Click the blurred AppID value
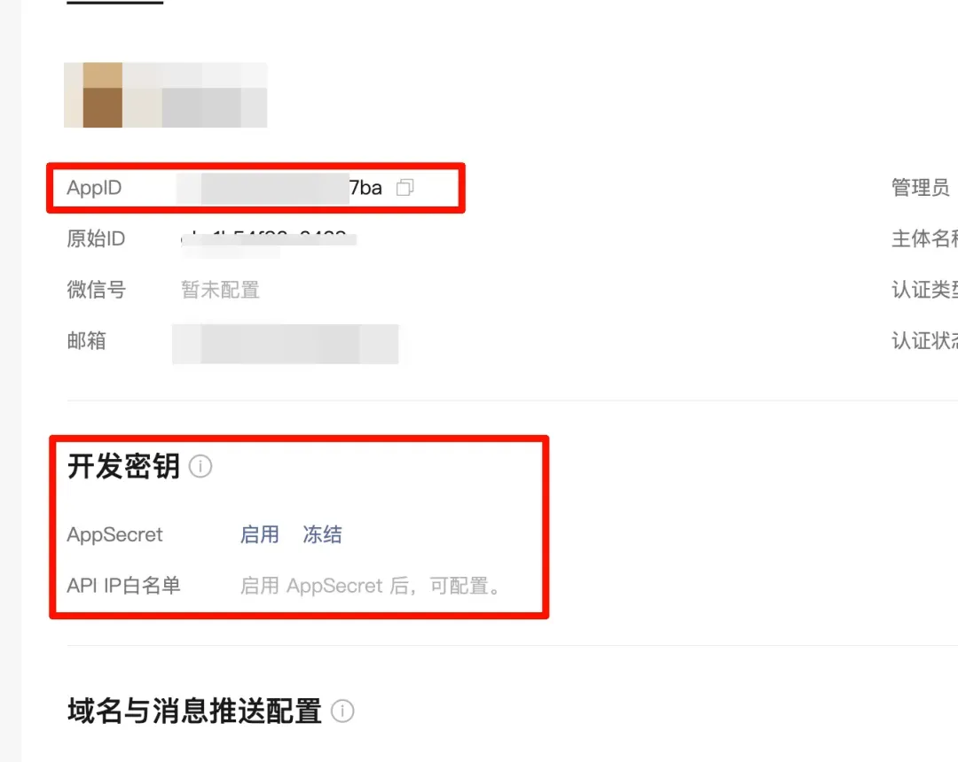This screenshot has width=958, height=762. click(x=279, y=188)
